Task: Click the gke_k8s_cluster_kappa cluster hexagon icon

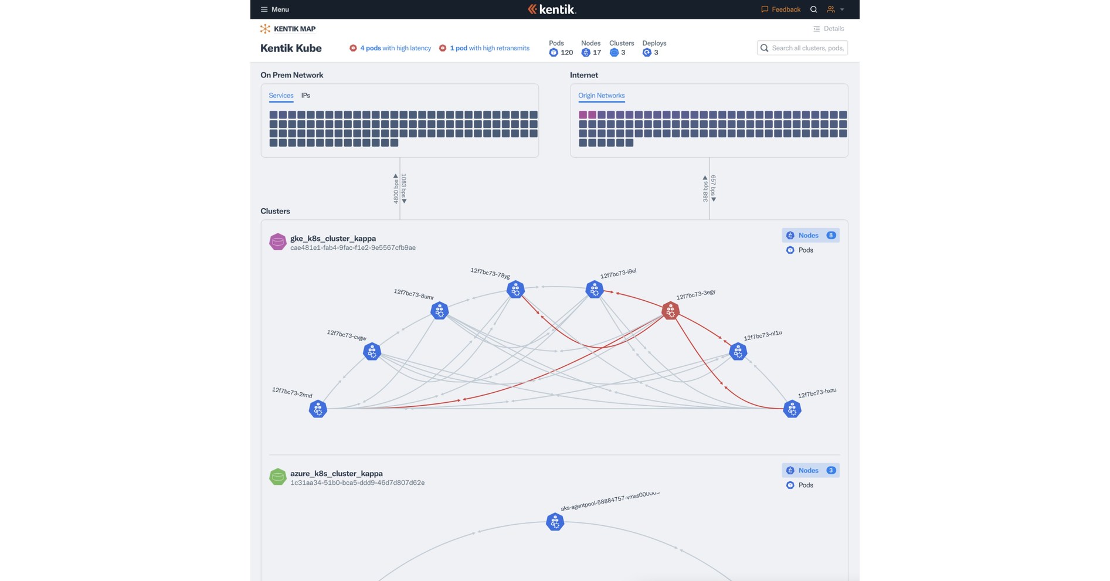Action: 277,242
